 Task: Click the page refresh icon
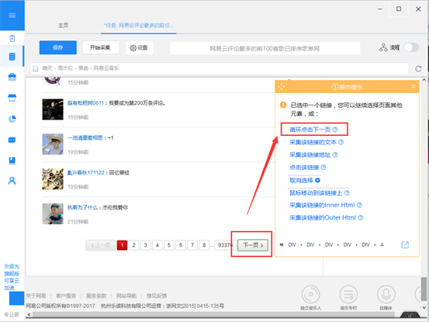click(x=418, y=69)
